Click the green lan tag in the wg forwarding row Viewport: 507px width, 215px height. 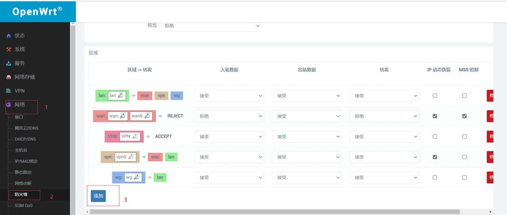click(x=160, y=177)
